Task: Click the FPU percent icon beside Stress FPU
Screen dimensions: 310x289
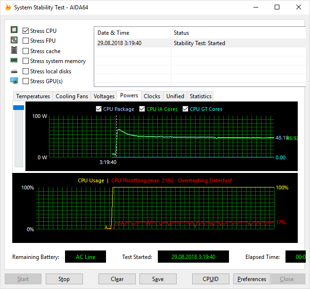Action: 14,40
